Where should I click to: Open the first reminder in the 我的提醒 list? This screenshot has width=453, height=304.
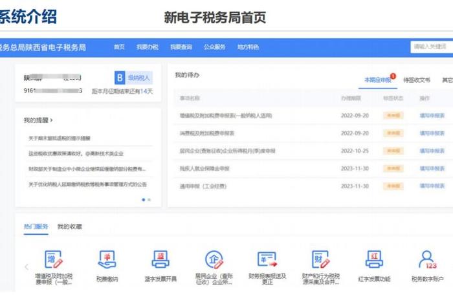[x=60, y=138]
